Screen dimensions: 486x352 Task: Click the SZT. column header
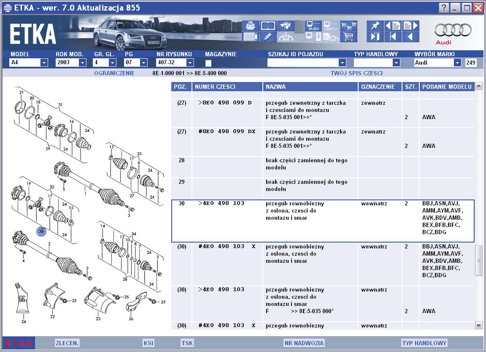click(x=410, y=87)
